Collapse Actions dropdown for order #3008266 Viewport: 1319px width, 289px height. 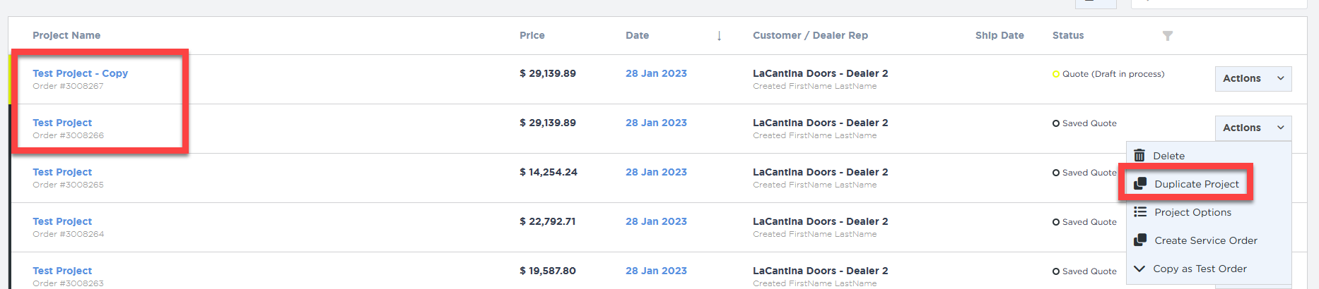[x=1253, y=128]
